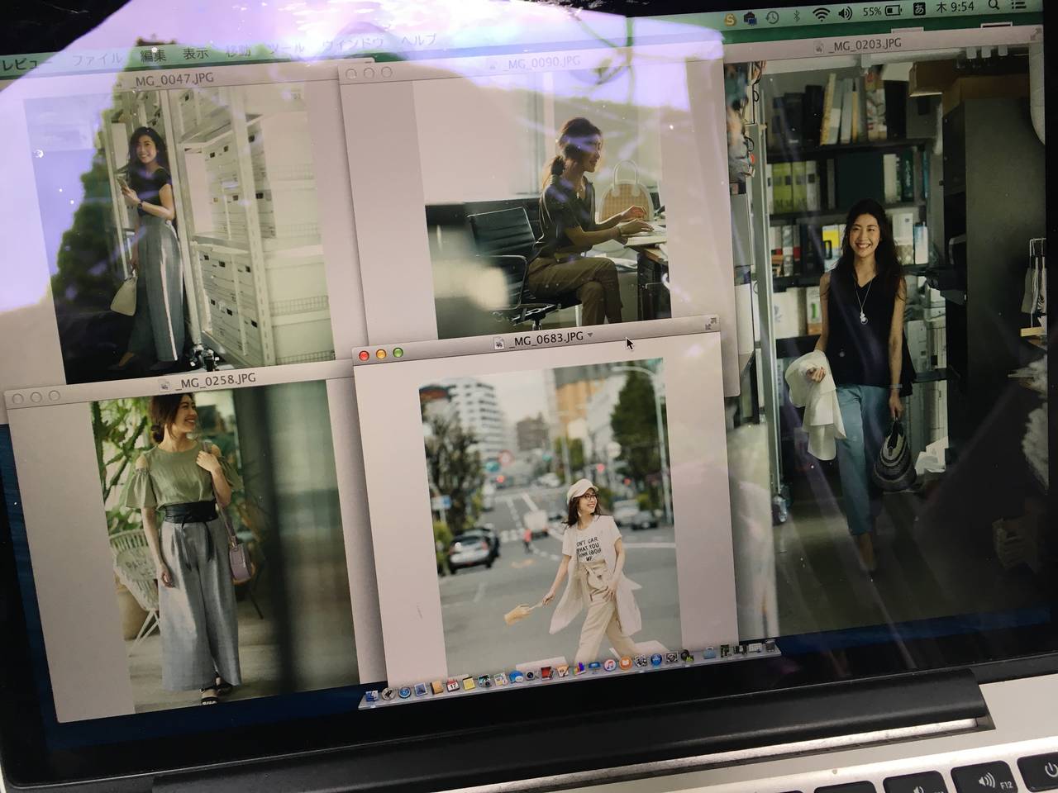Open yellow Notes icon in the Dock
Image resolution: width=1058 pixels, height=793 pixels.
click(x=469, y=683)
